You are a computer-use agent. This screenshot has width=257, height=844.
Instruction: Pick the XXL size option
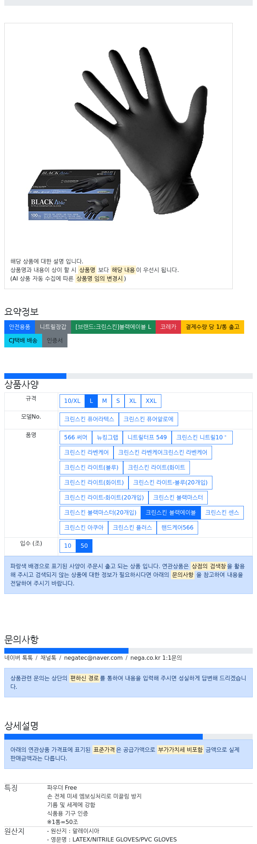pyautogui.click(x=151, y=401)
